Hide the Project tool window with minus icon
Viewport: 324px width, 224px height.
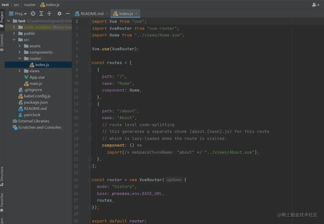click(x=67, y=14)
